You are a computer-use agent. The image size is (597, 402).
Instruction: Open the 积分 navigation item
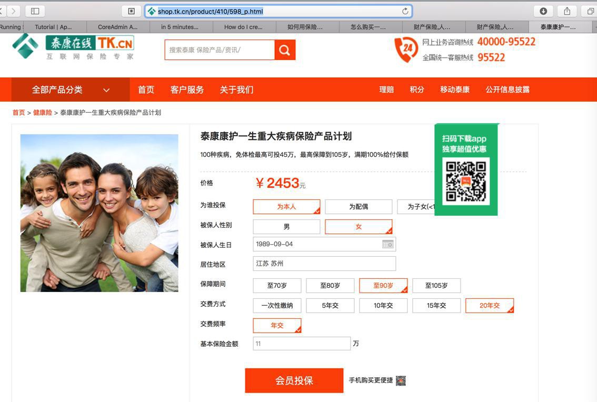[x=416, y=89]
